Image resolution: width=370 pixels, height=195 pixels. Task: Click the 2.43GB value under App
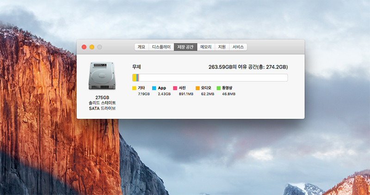(x=164, y=94)
